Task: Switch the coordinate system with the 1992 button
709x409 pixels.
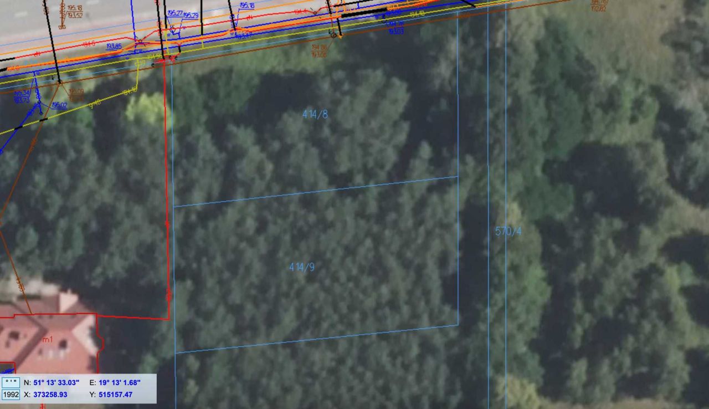Action: coord(11,395)
